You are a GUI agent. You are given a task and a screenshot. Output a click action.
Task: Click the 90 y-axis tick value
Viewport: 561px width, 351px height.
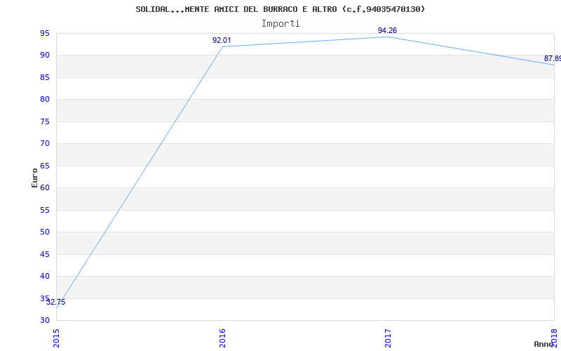coord(45,55)
